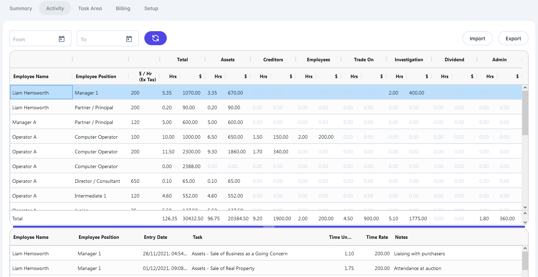Click up arrow of upper table scrollbar

point(525,88)
